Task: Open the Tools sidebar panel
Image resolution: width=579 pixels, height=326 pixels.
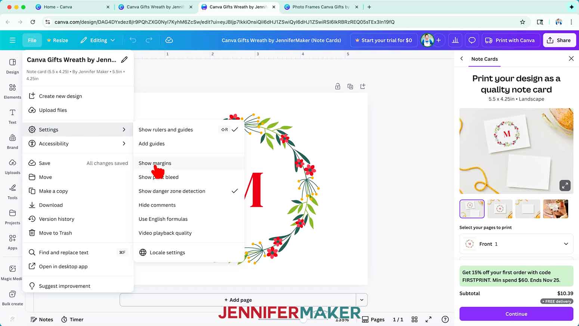Action: [12, 191]
